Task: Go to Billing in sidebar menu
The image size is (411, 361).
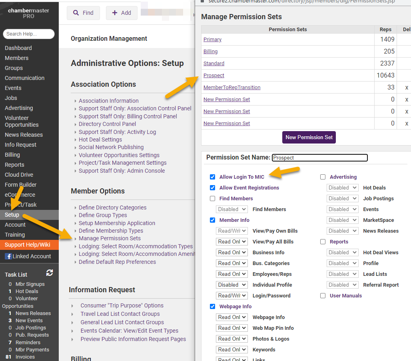Action: click(12, 155)
